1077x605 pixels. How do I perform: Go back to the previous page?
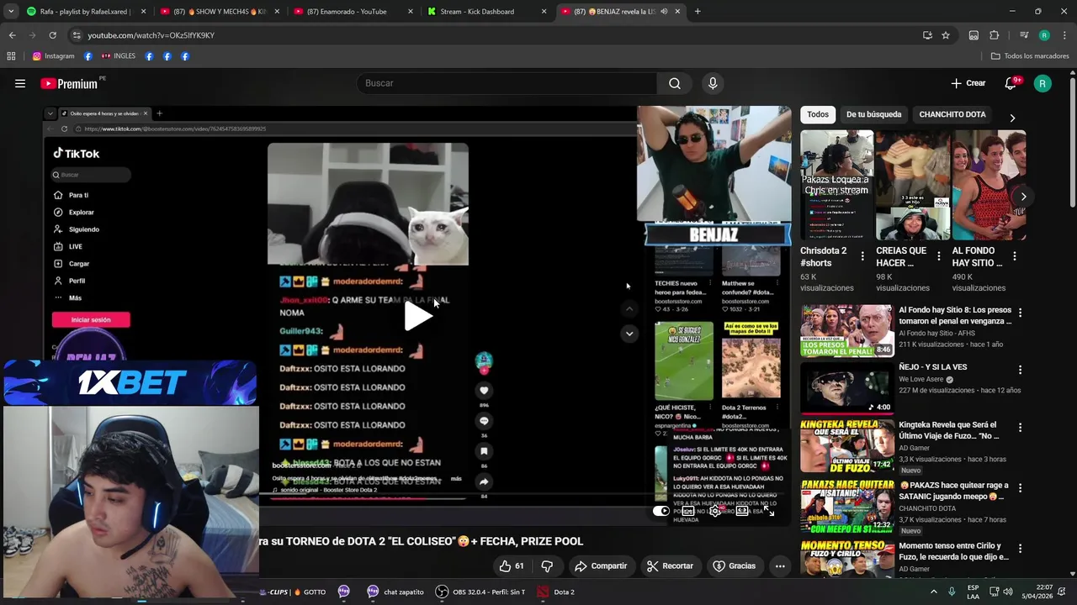pyautogui.click(x=12, y=35)
